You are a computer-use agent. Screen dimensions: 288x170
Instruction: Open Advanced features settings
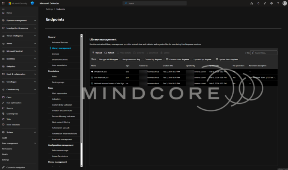pyautogui.click(x=60, y=42)
